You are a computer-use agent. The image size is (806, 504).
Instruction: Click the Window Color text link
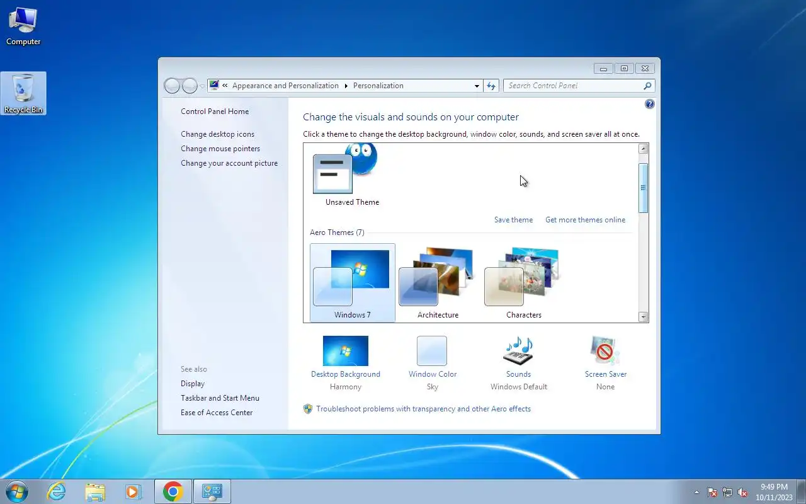[433, 374]
